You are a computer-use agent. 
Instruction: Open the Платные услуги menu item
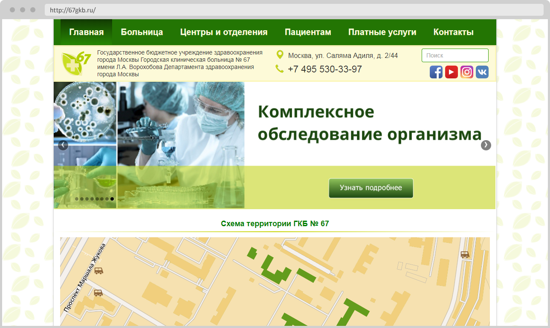(382, 32)
